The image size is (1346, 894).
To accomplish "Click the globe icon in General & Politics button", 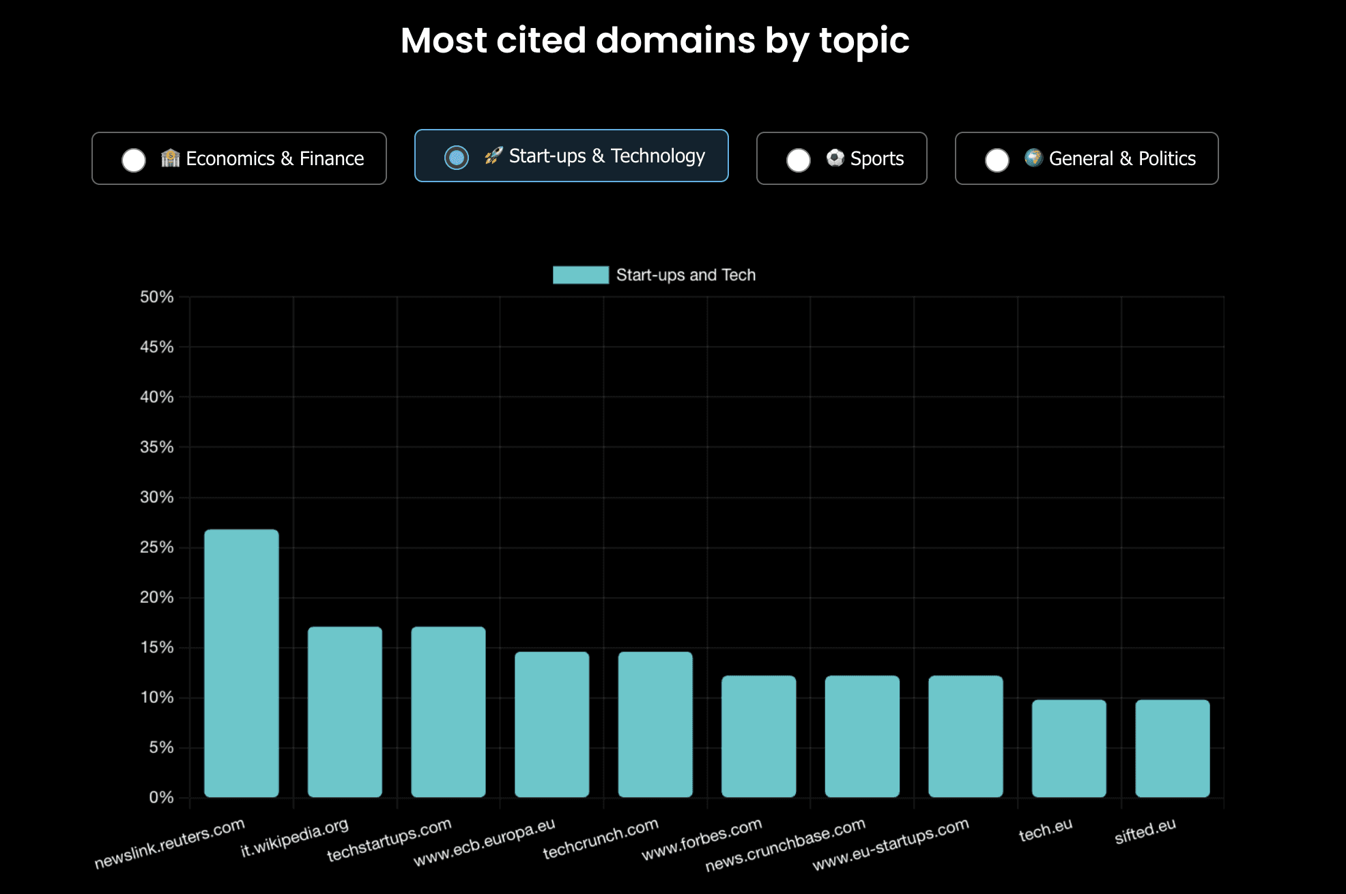I will 1033,158.
